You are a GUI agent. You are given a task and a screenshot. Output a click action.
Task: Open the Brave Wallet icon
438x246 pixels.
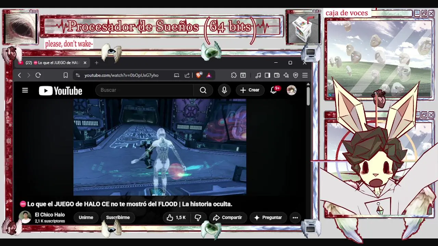click(x=277, y=75)
